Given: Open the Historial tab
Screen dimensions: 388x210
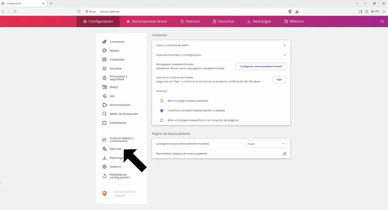Looking at the screenshot, I should [190, 22].
